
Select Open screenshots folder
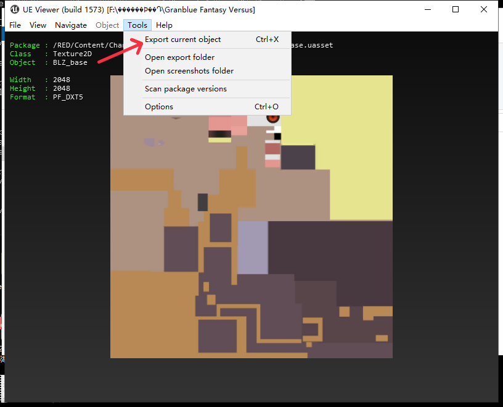tap(207, 71)
